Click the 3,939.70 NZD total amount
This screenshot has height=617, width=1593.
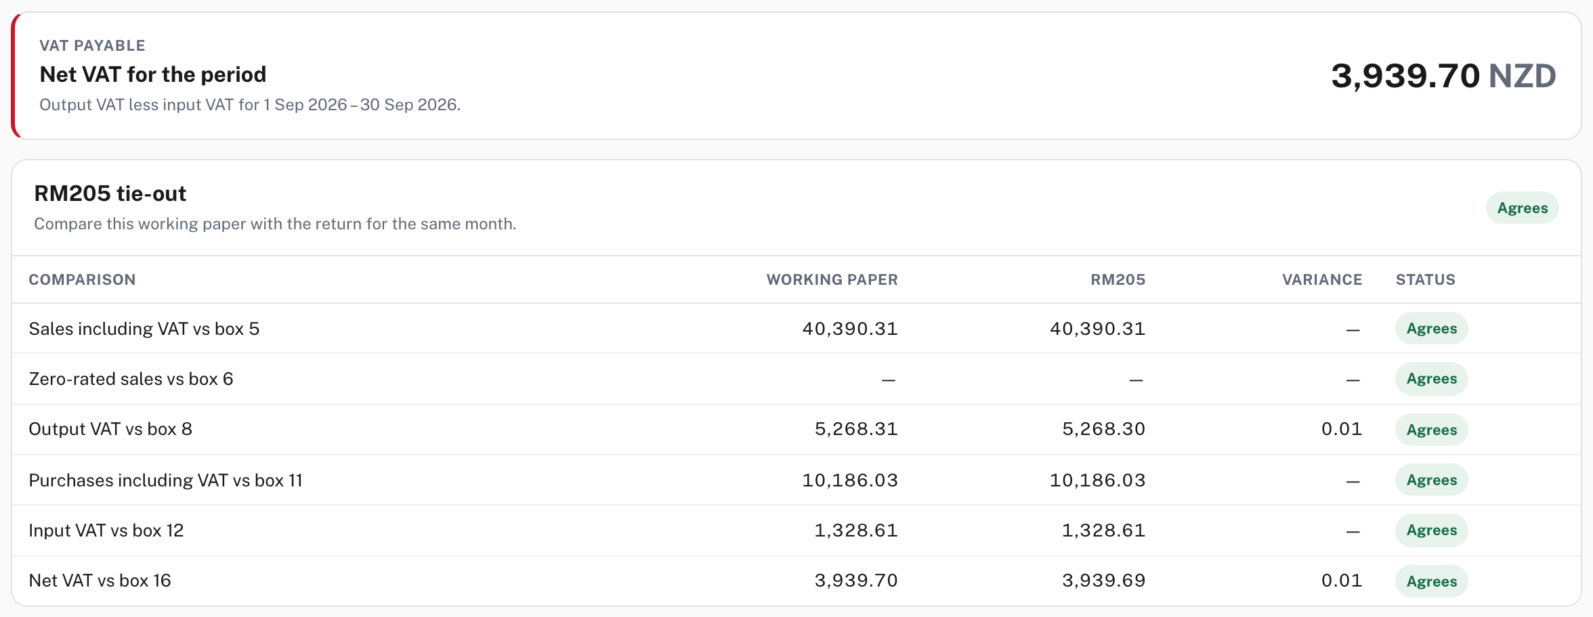[1443, 76]
